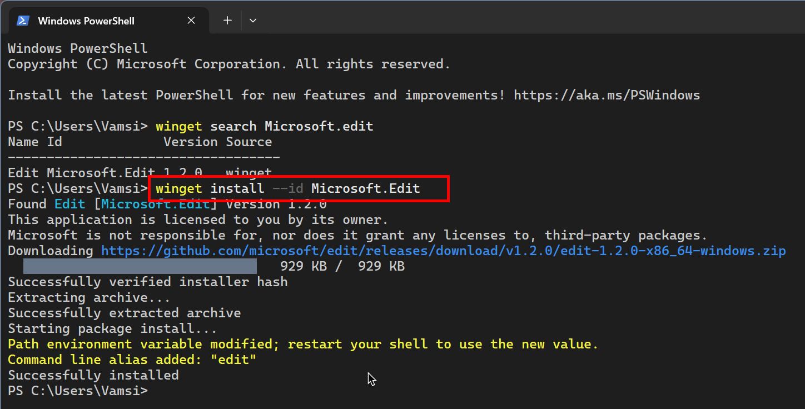The width and height of the screenshot is (805, 409).
Task: Click the "Copyright (C) Microsoft Corporation" line
Action: [229, 64]
